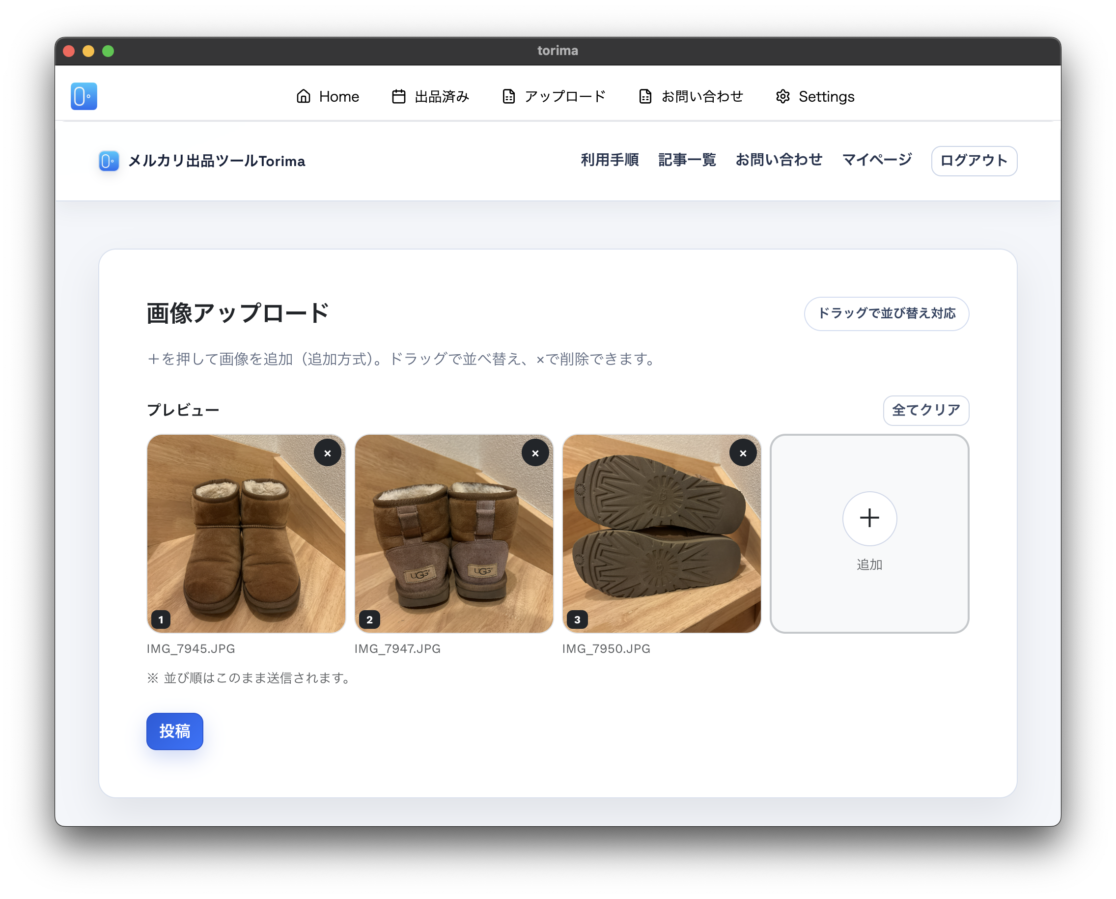This screenshot has height=899, width=1116.
Task: Open 記事一覧 article list link
Action: pos(687,160)
